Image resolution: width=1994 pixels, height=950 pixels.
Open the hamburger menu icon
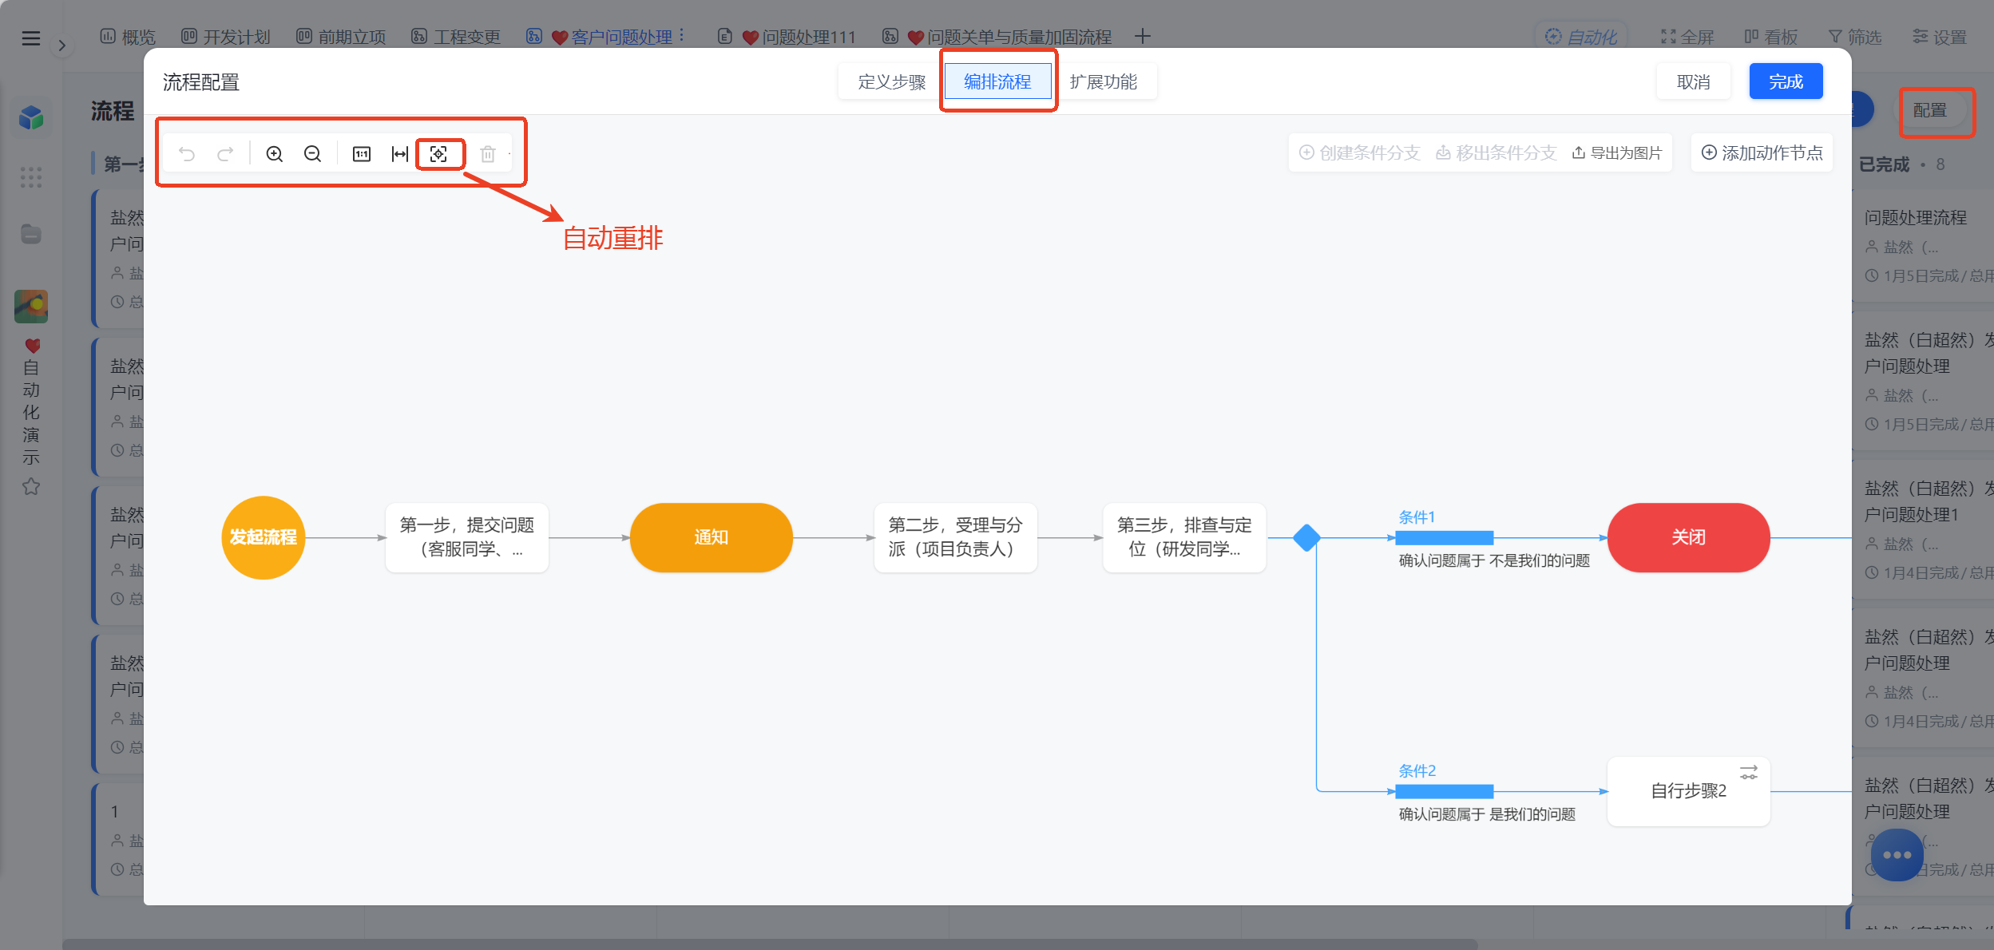pos(30,38)
